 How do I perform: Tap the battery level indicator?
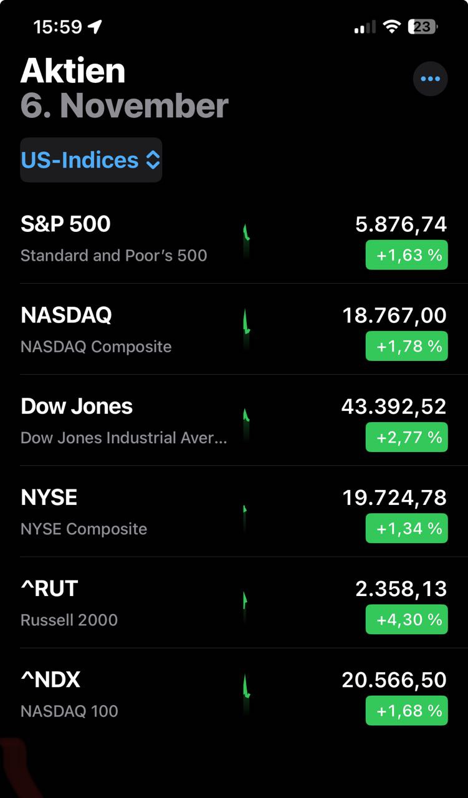coord(423,27)
